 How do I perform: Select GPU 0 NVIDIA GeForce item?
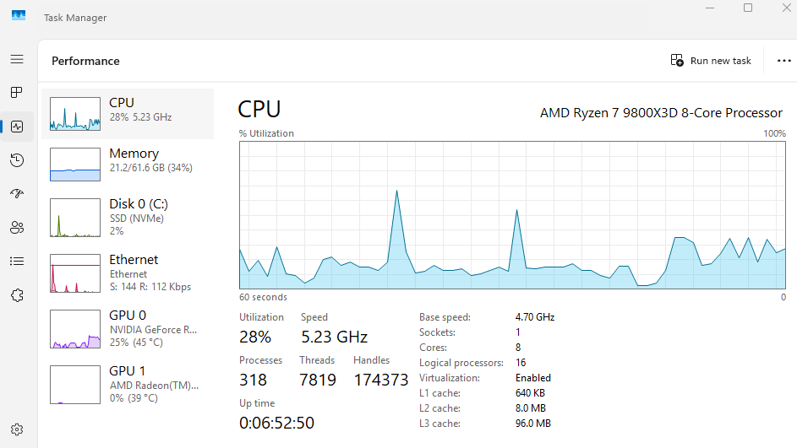[x=128, y=327]
